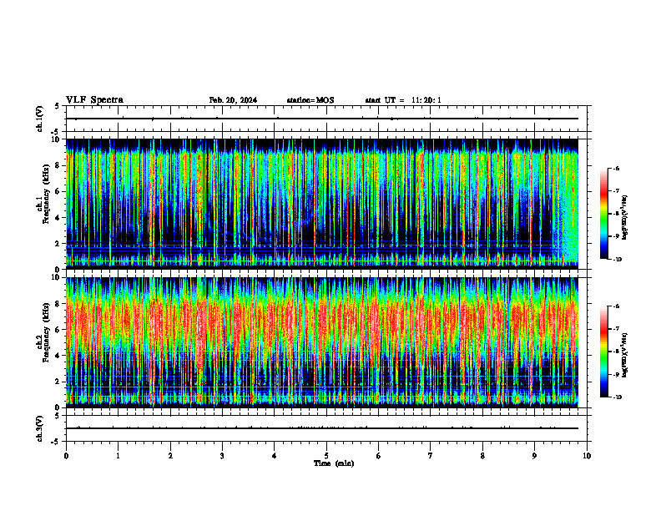
Task: Click the ch.1 spectrogram color bar
Action: point(603,214)
